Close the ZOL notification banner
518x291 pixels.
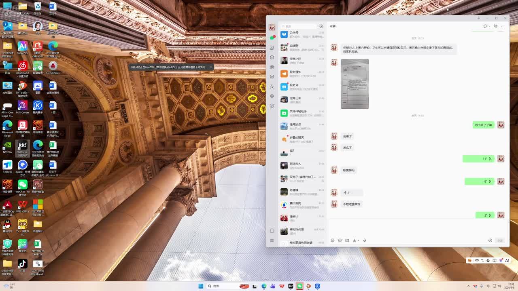pos(211,67)
